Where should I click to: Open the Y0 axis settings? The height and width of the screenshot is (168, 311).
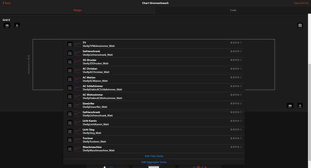point(7,25)
